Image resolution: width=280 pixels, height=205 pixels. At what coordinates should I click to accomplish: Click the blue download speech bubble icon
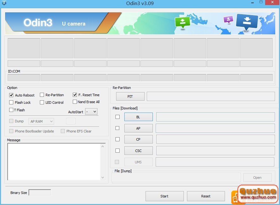[x=247, y=21]
